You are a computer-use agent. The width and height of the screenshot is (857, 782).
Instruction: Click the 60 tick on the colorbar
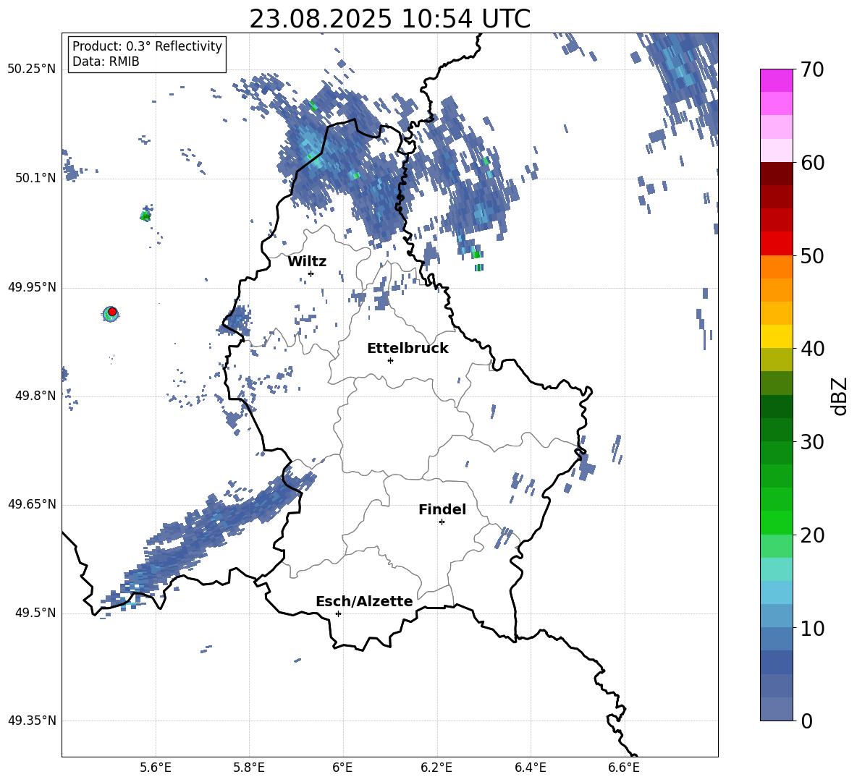(x=812, y=163)
